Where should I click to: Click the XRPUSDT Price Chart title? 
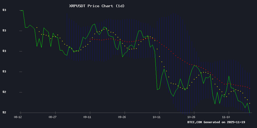pyautogui.click(x=97, y=6)
